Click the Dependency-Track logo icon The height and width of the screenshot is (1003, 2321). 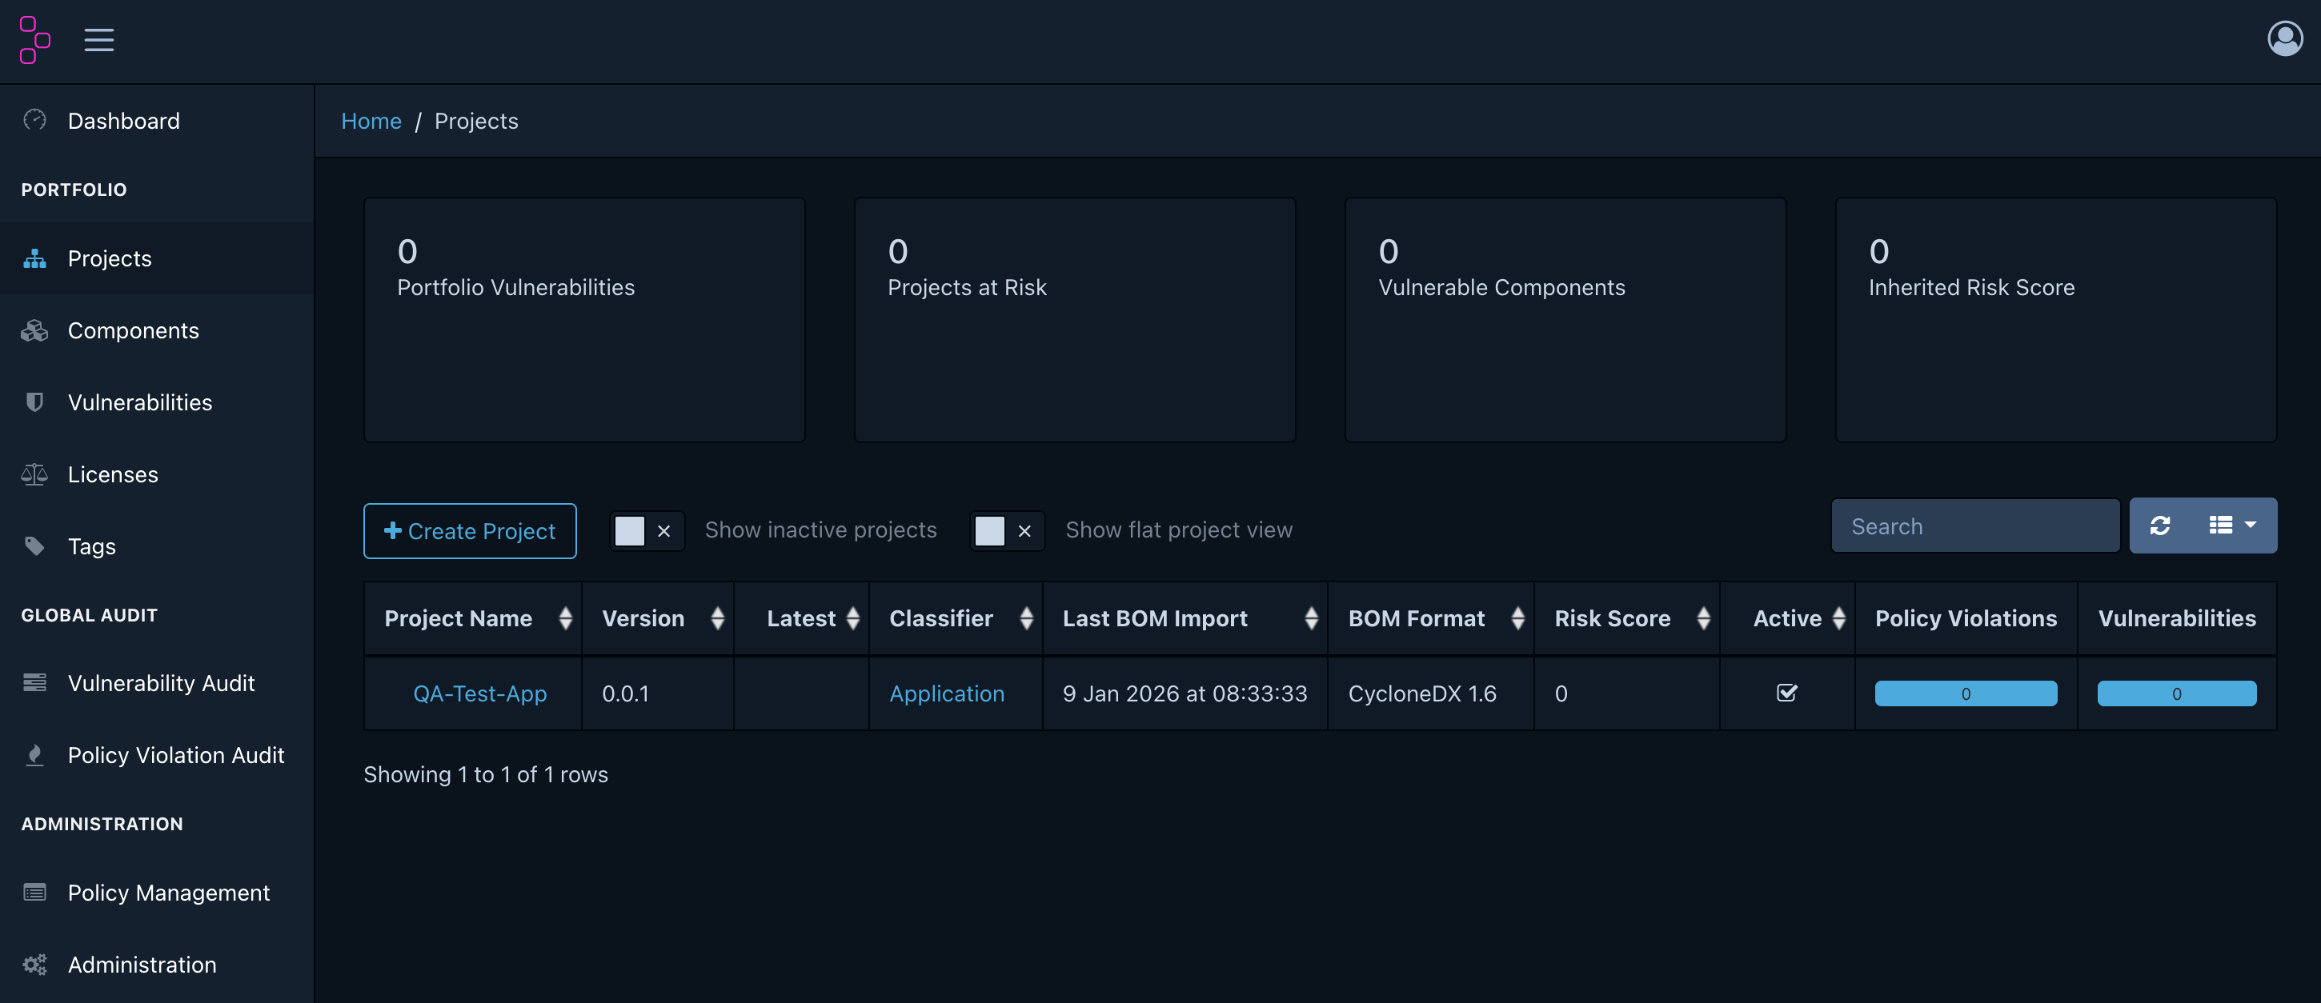point(34,41)
